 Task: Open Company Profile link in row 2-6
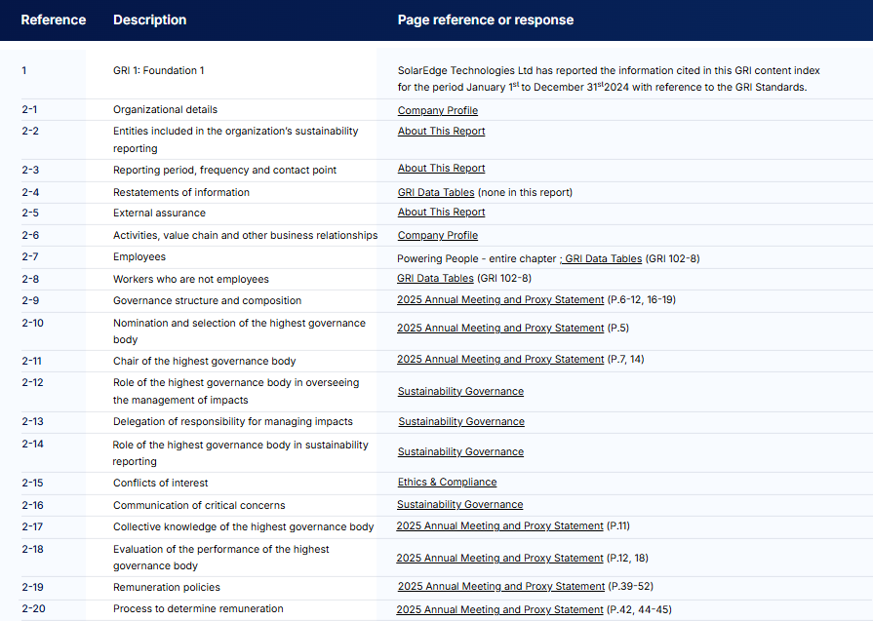[438, 235]
